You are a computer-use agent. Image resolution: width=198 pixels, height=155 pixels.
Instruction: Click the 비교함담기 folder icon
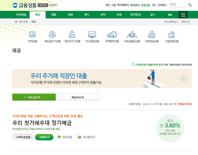pyautogui.click(x=80, y=137)
